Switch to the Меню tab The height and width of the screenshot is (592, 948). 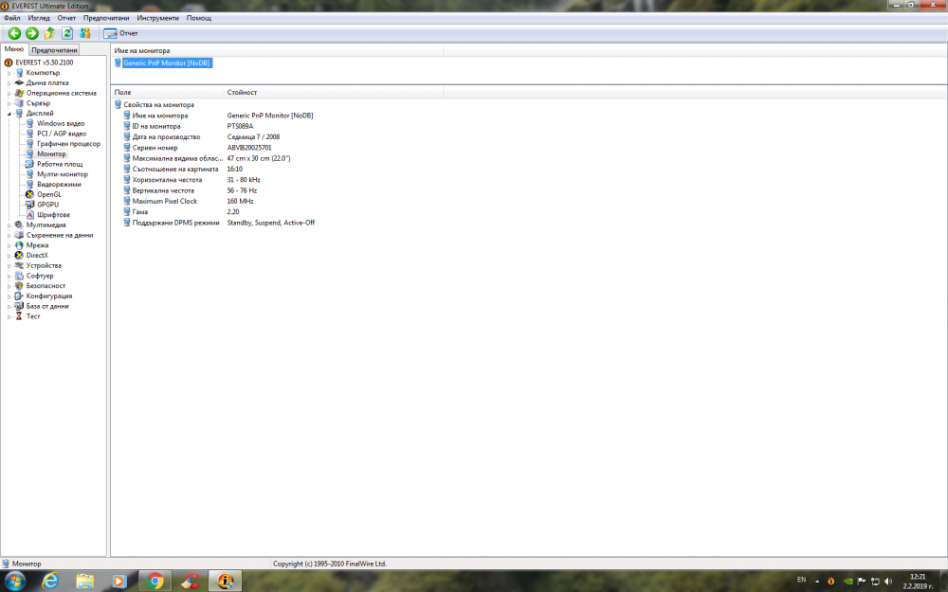[x=14, y=49]
